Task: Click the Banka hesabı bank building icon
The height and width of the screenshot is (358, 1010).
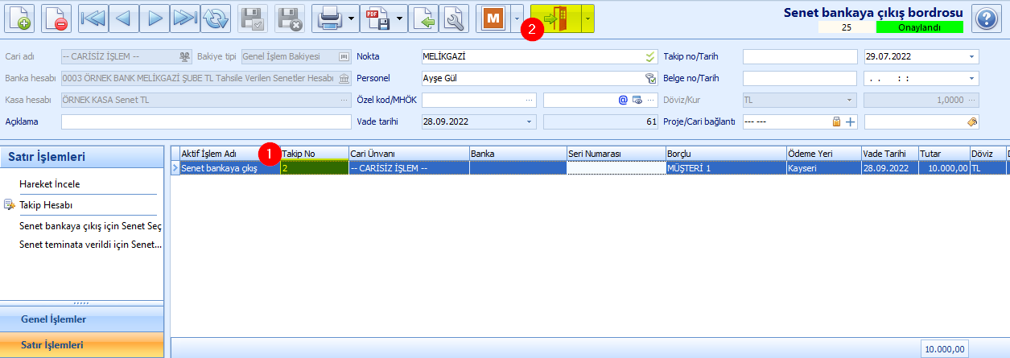Action: (344, 78)
